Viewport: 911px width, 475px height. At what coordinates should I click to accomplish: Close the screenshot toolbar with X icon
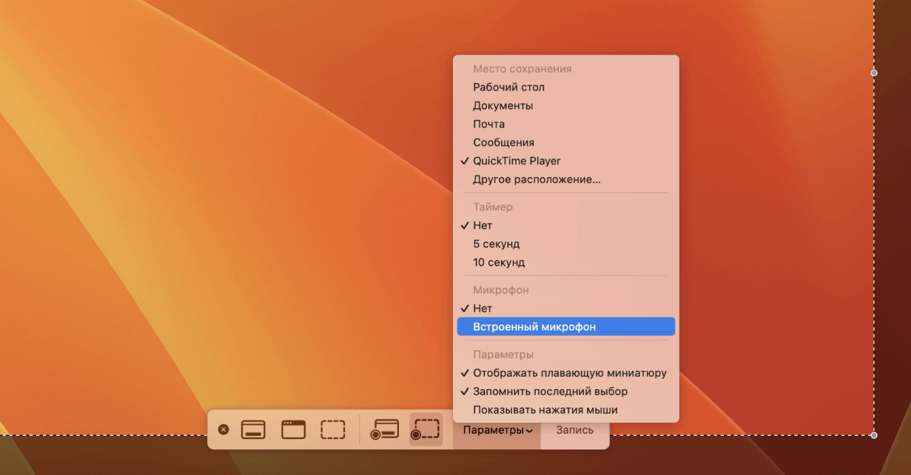tap(224, 429)
